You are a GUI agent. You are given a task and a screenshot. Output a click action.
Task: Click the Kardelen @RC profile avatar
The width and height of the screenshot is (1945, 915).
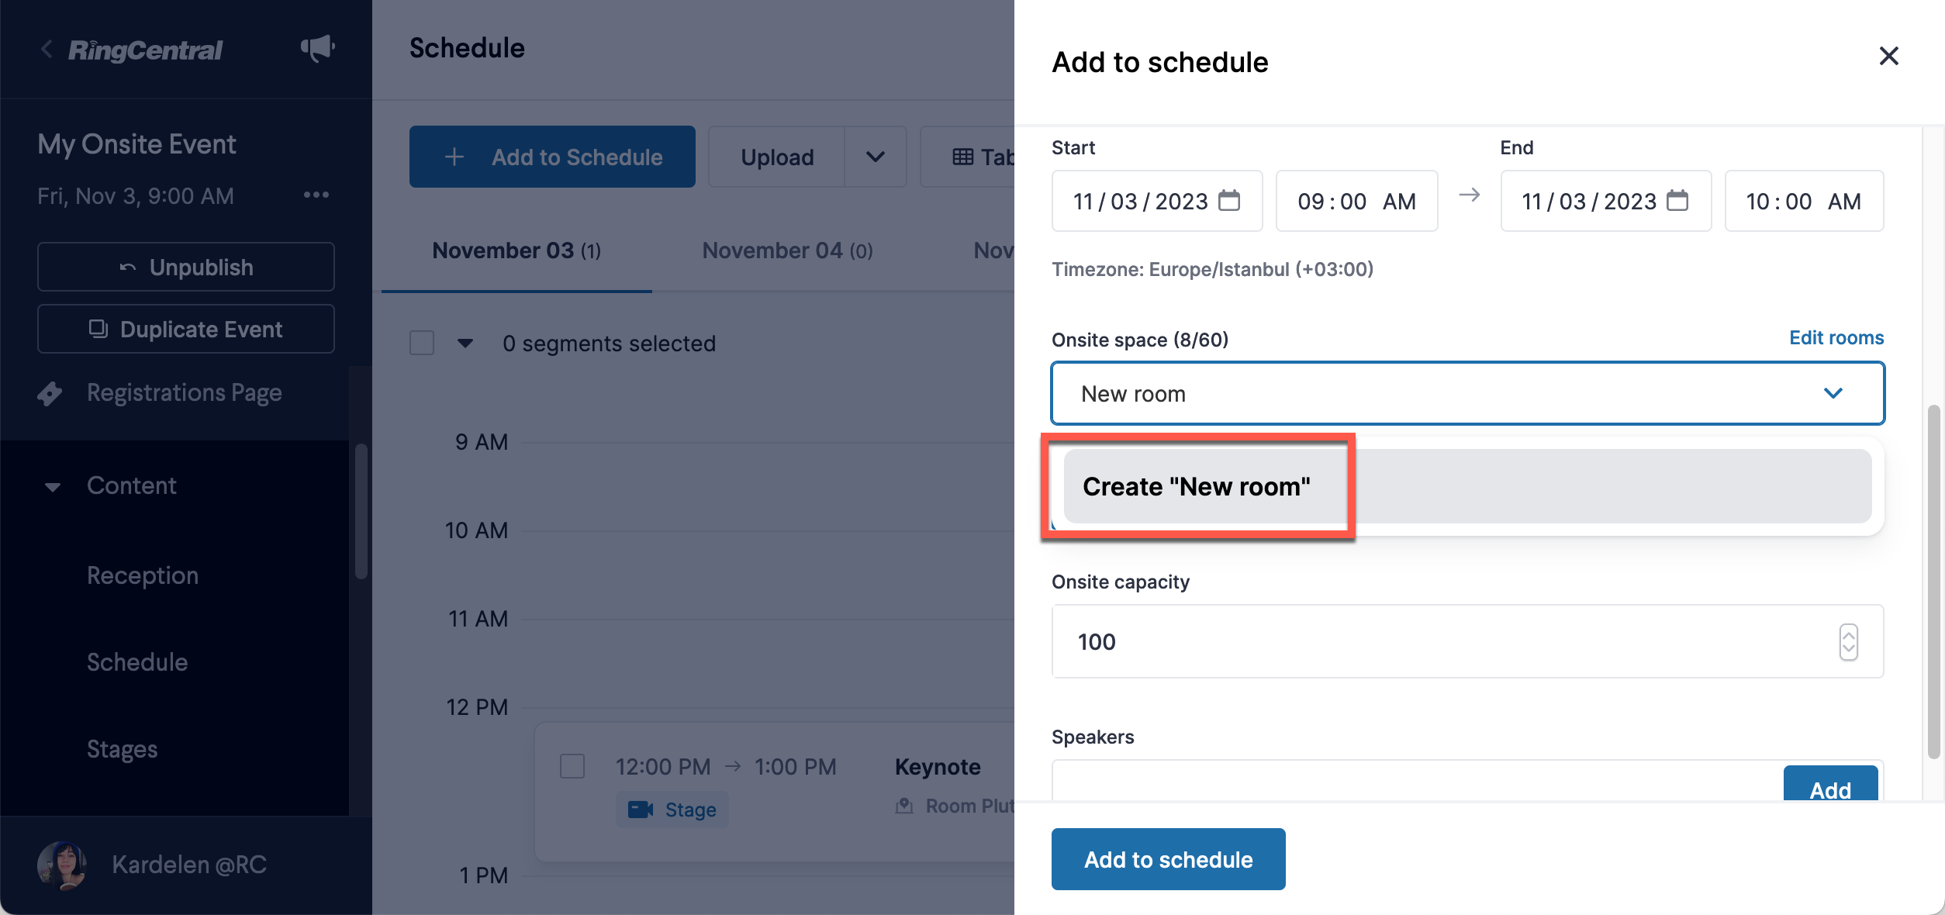click(x=61, y=865)
